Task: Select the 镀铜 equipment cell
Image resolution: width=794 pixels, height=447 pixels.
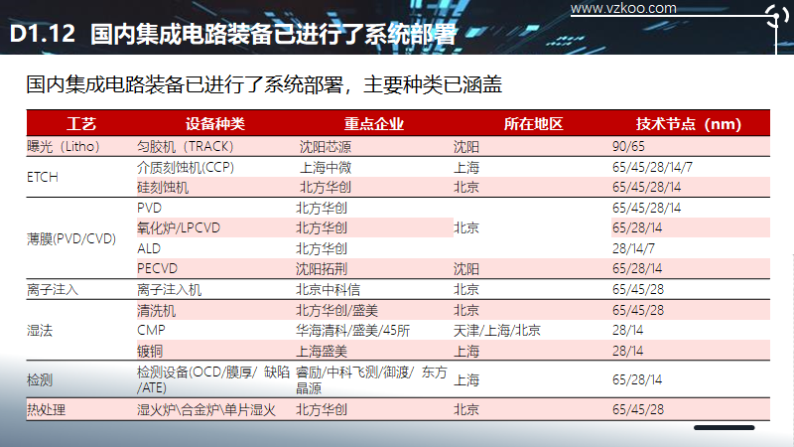Action: (150, 352)
